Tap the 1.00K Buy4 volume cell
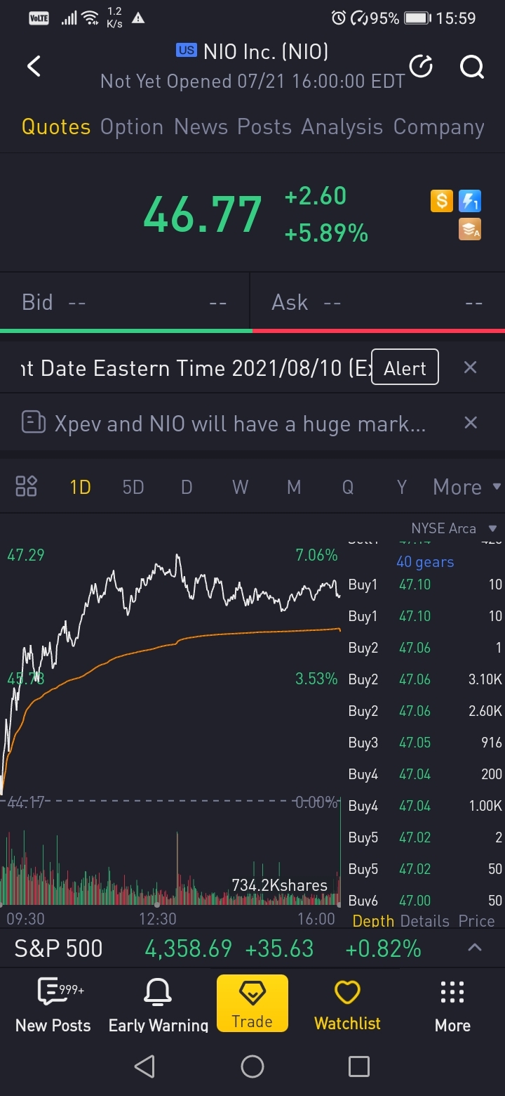Viewport: 505px width, 1096px height. coord(485,806)
